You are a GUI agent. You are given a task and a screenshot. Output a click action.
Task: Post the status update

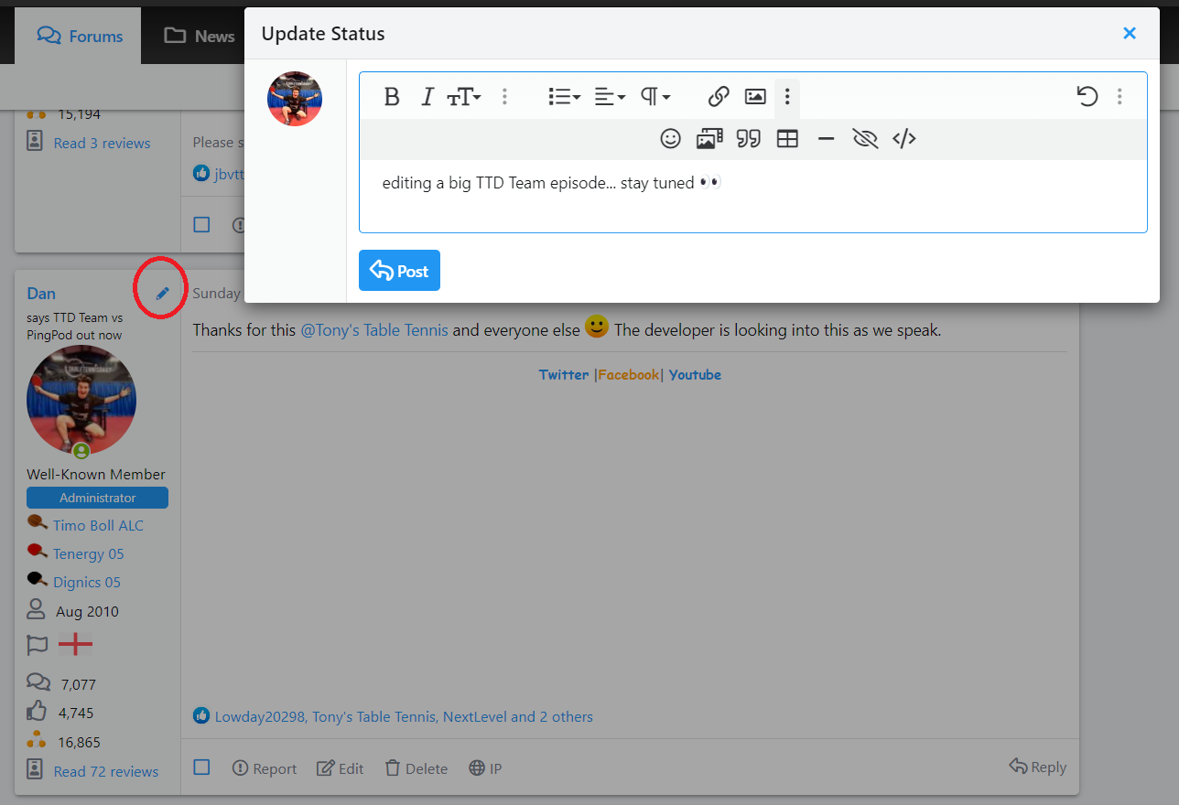pos(399,271)
